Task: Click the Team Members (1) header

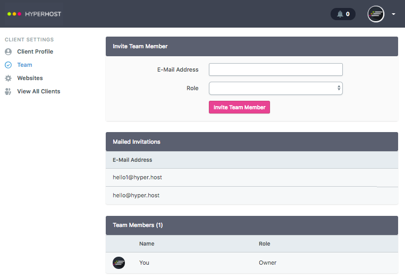Action: [252, 225]
